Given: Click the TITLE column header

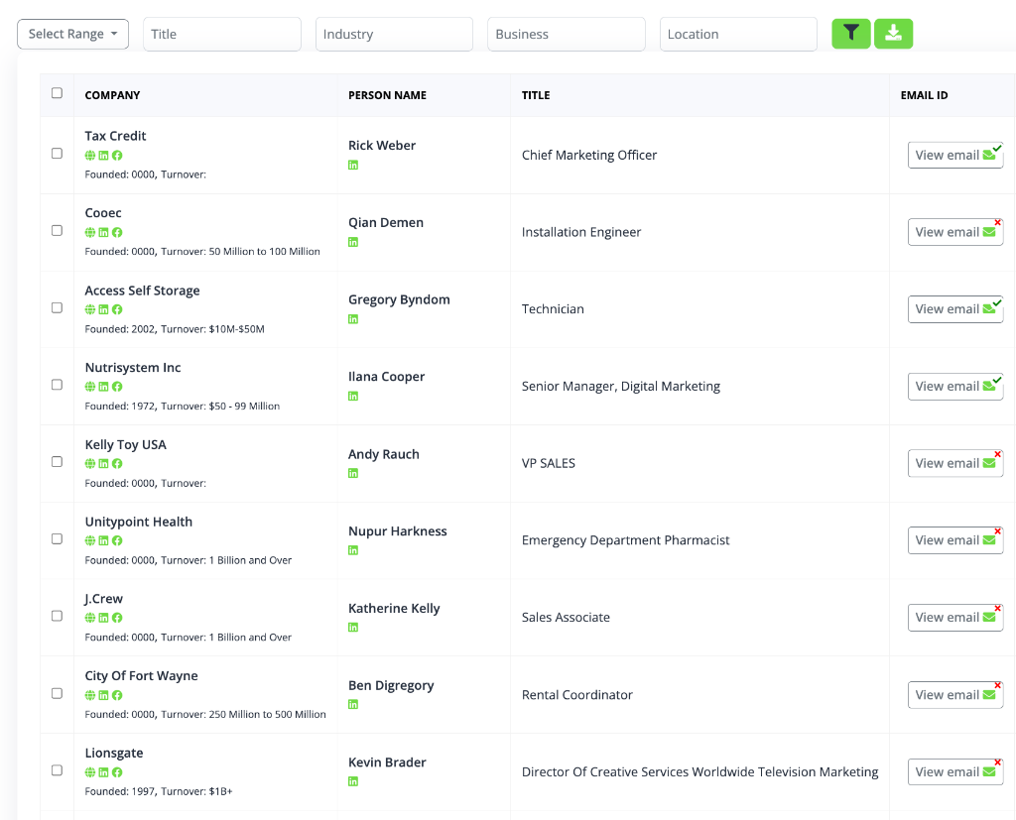Looking at the screenshot, I should 536,95.
